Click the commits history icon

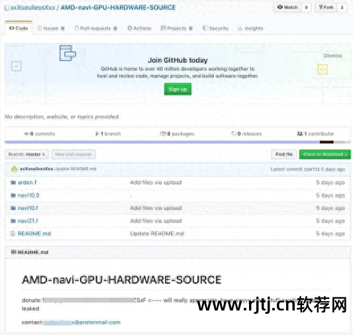[26, 134]
